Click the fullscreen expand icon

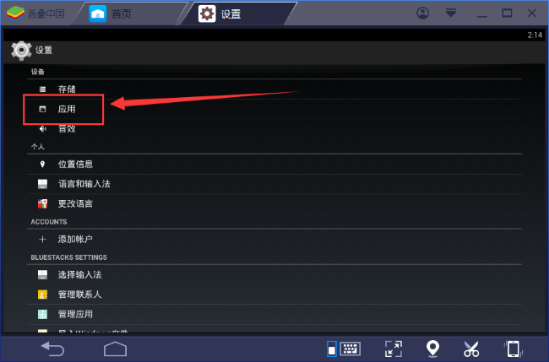click(x=394, y=348)
